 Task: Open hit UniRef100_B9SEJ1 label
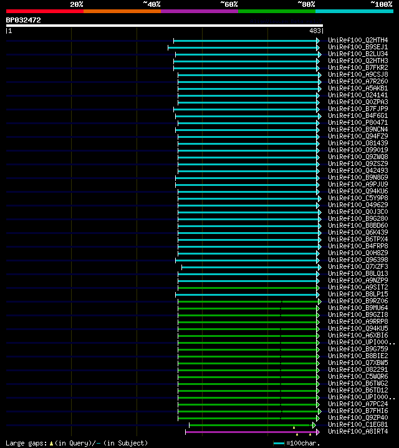(358, 47)
